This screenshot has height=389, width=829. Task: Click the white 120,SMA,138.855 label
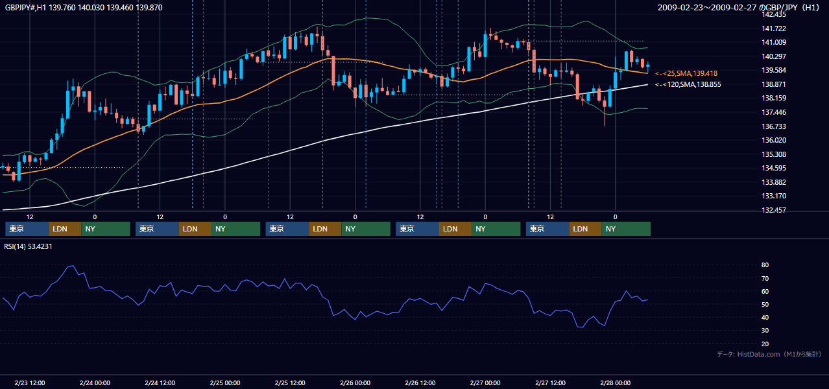[688, 84]
